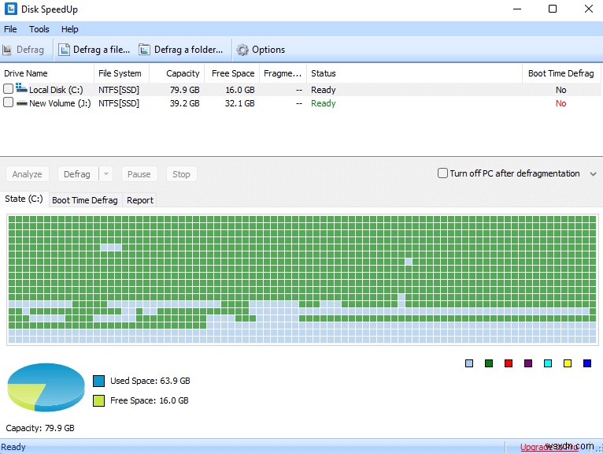
Task: Click the Disk SpeedUp app icon in title bar
Action: (10, 9)
